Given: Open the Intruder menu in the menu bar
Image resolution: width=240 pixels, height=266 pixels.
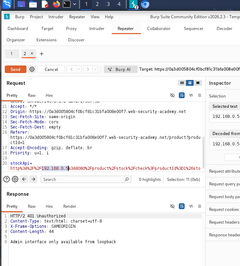Looking at the screenshot, I should click(56, 17).
